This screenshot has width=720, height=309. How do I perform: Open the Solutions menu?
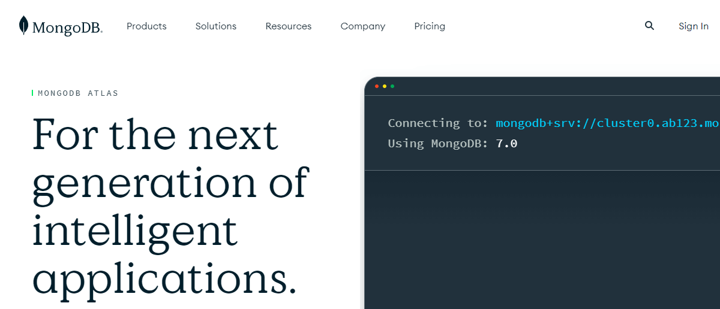coord(216,26)
